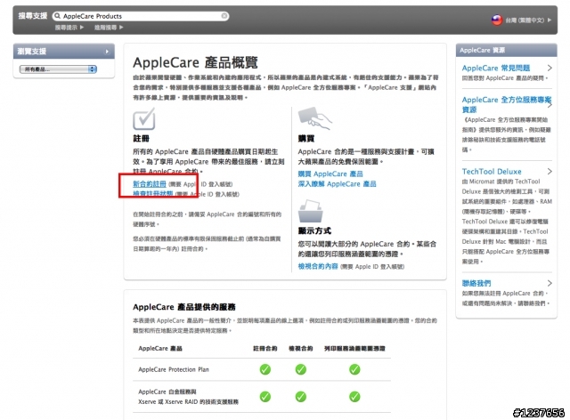Click Xserve row's 註冊合約 green checkmark

coord(265,396)
